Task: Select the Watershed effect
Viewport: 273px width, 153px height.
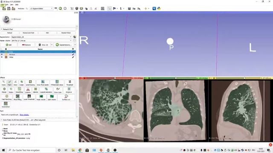Action: coord(6,105)
